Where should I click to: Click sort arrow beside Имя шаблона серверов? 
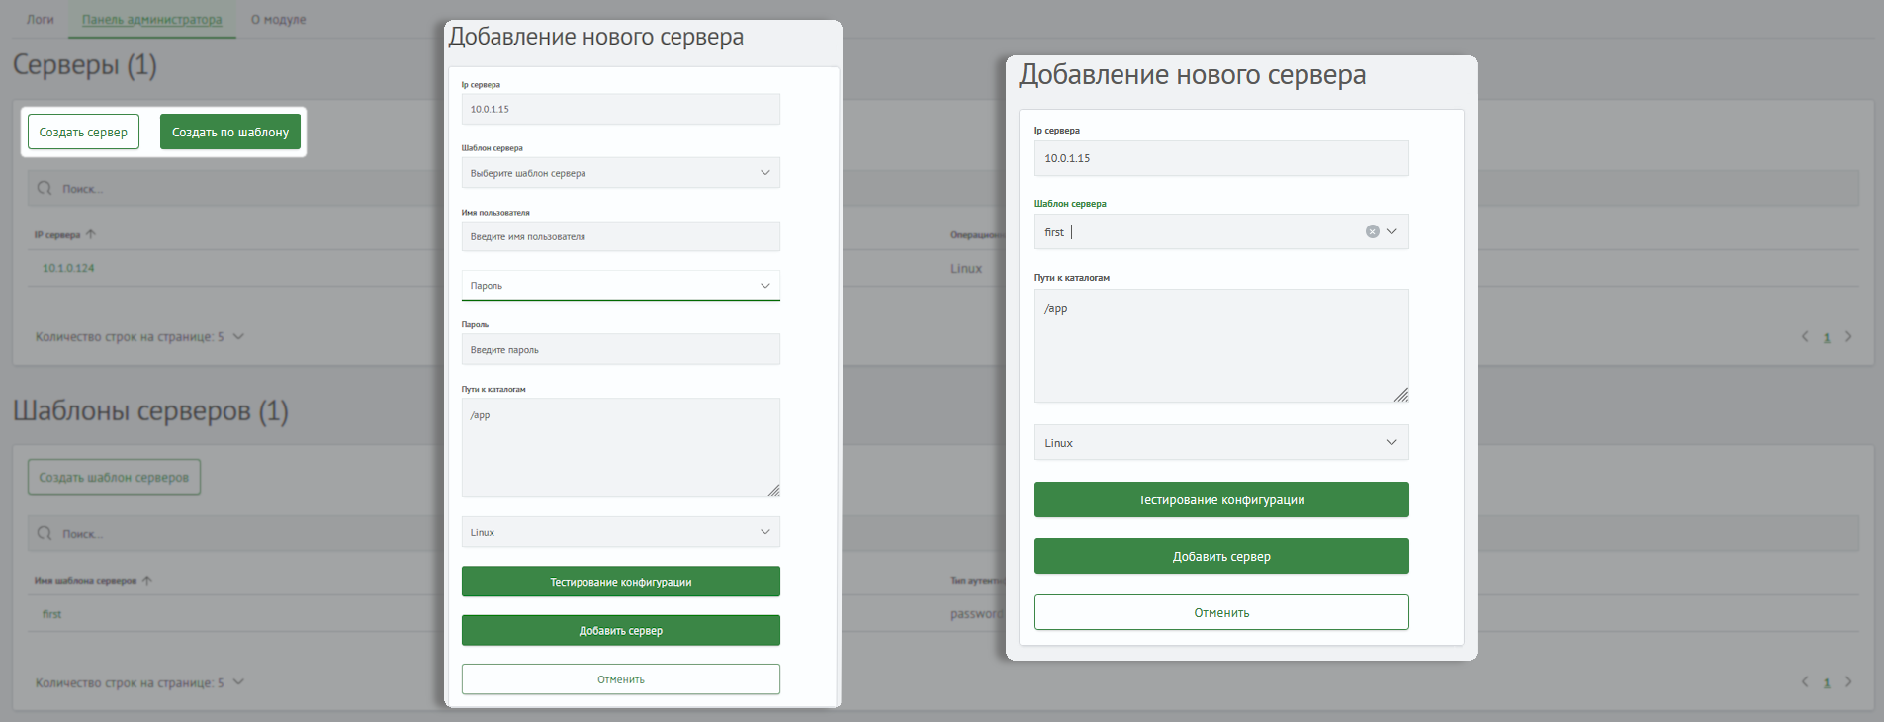coord(147,581)
